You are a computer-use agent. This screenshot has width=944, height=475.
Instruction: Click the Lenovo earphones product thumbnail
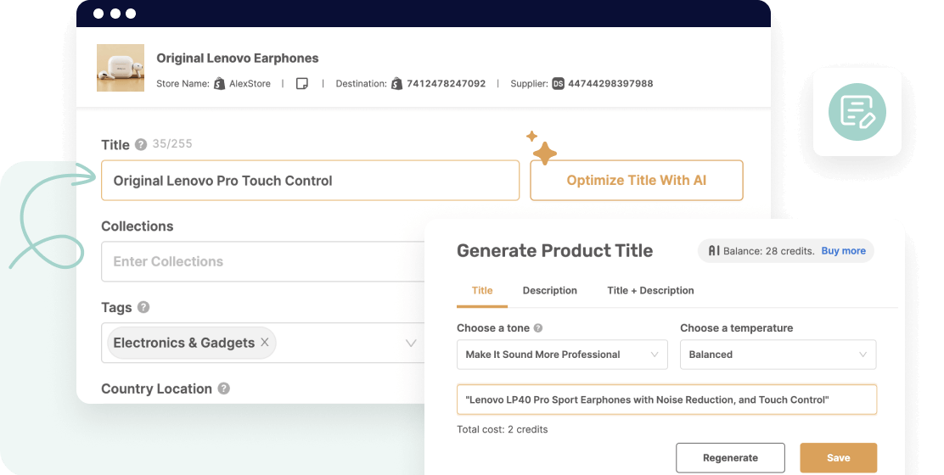tap(121, 67)
